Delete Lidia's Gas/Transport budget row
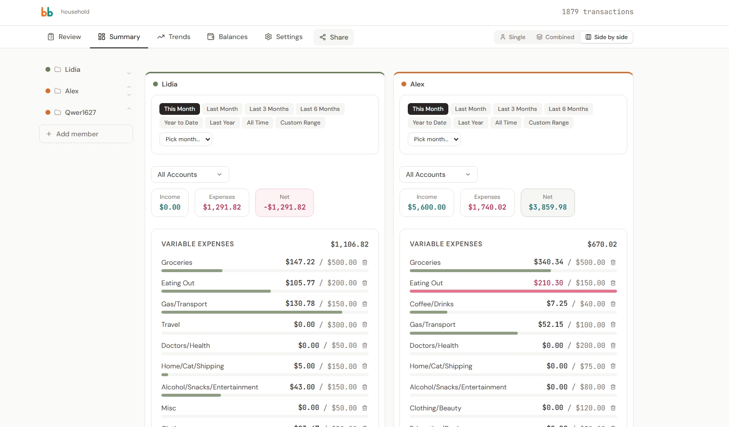This screenshot has height=427, width=729. [365, 304]
